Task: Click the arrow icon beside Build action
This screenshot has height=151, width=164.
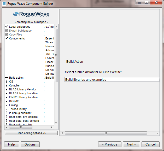Action: point(7,78)
